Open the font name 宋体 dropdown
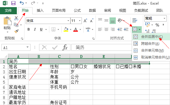 [68, 21]
